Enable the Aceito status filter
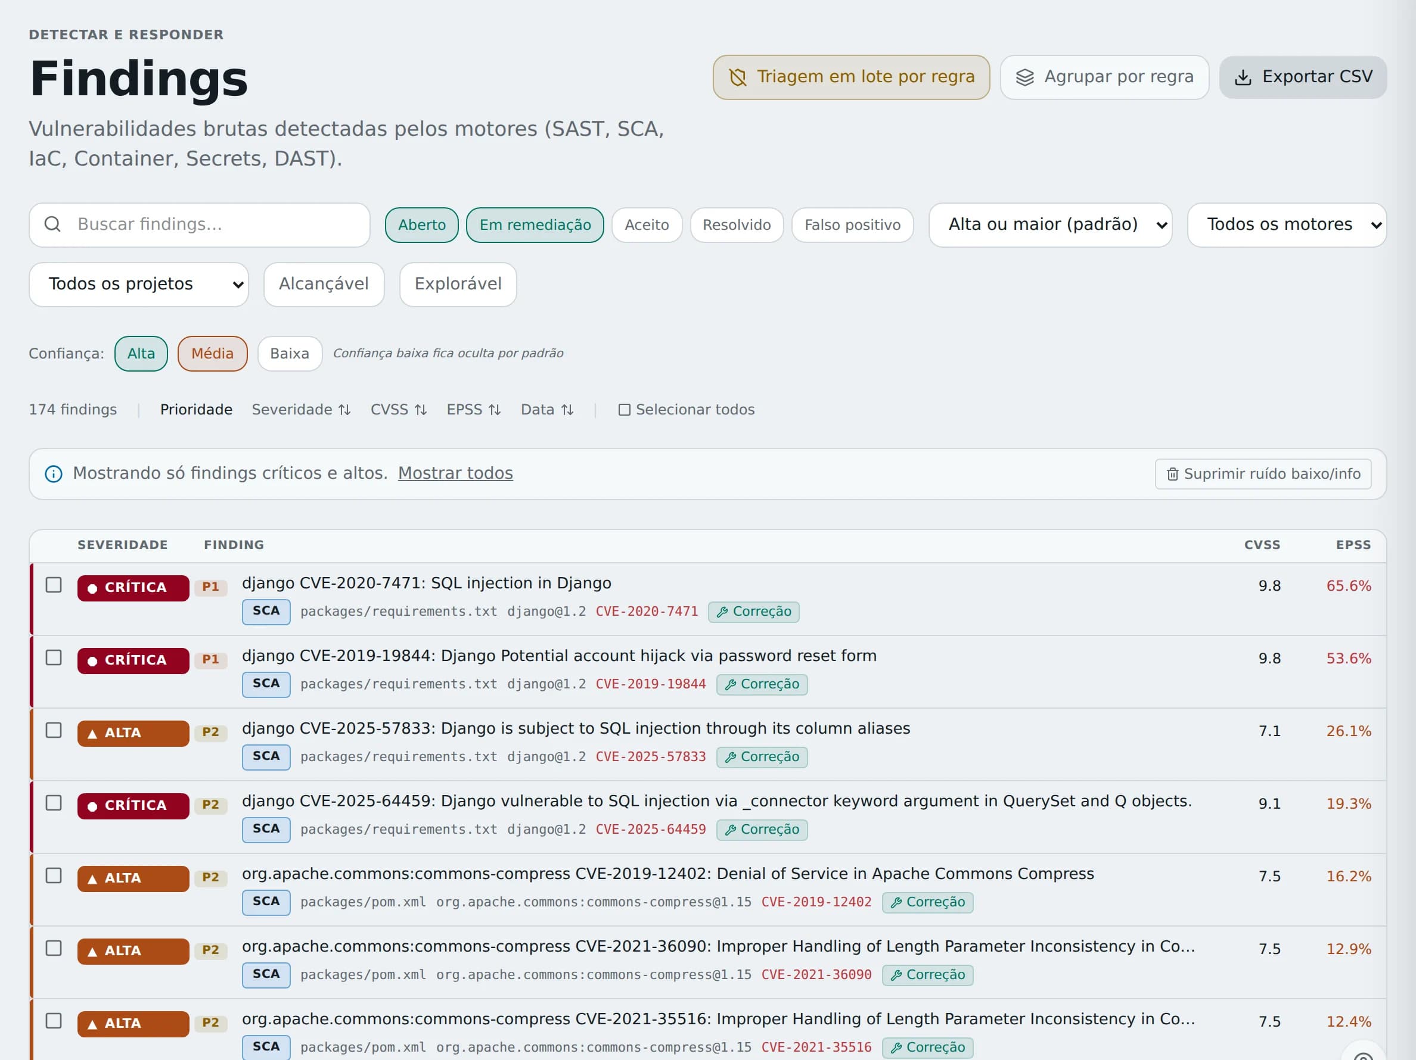This screenshot has height=1060, width=1416. (647, 225)
